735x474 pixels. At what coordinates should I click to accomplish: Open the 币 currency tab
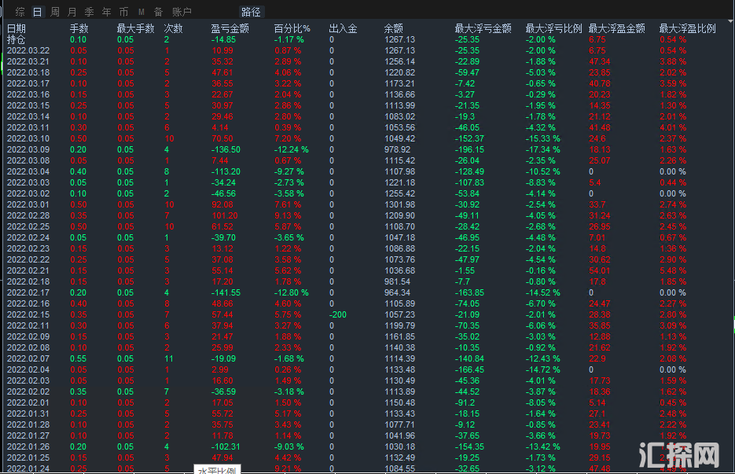click(x=123, y=12)
